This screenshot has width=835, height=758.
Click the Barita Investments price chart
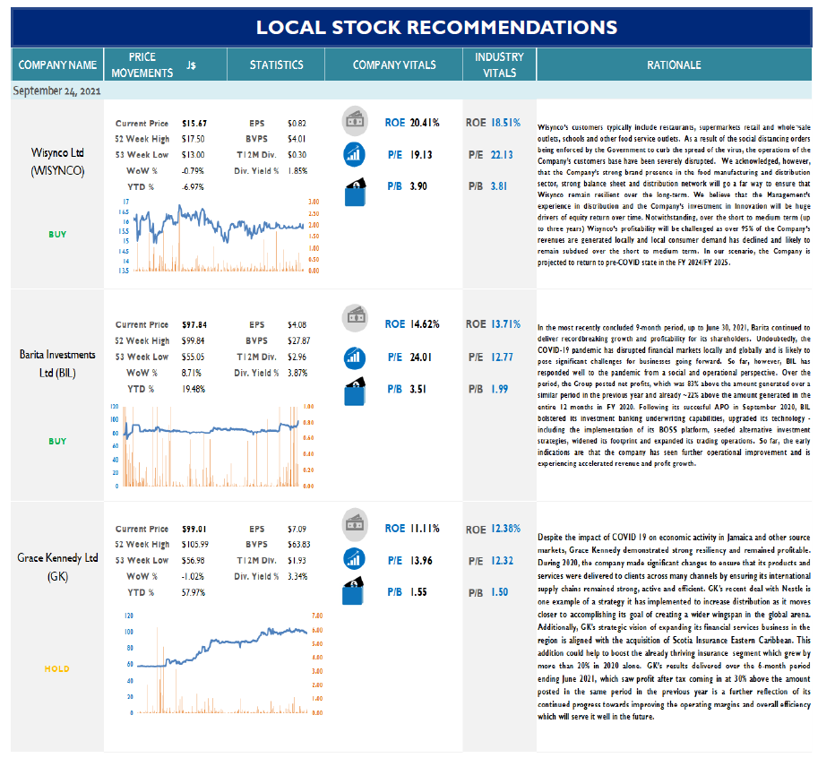pos(212,446)
